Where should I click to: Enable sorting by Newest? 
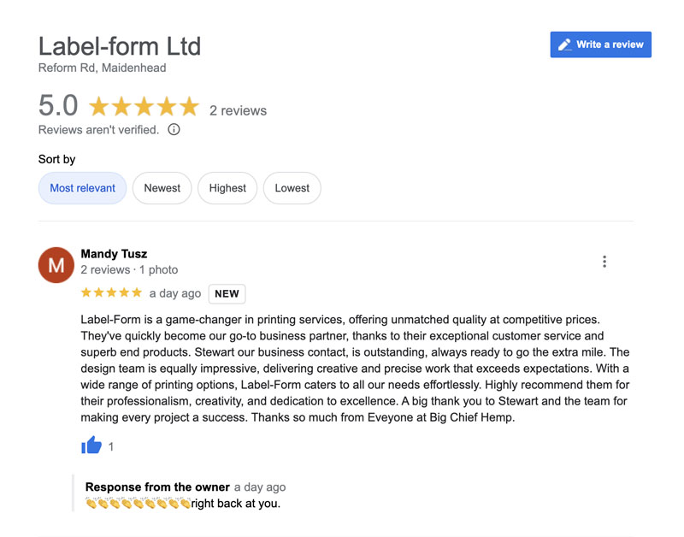coord(162,188)
